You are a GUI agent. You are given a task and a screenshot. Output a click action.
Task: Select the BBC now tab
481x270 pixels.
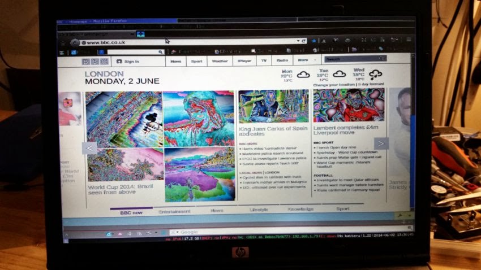[131, 212]
